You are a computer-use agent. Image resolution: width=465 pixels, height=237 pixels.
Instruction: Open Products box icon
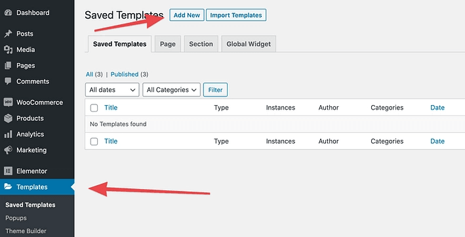click(x=8, y=118)
